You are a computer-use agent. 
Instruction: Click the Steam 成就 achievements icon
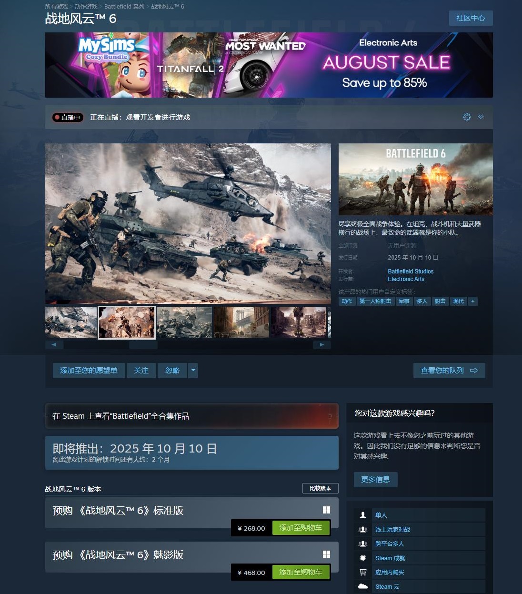363,558
